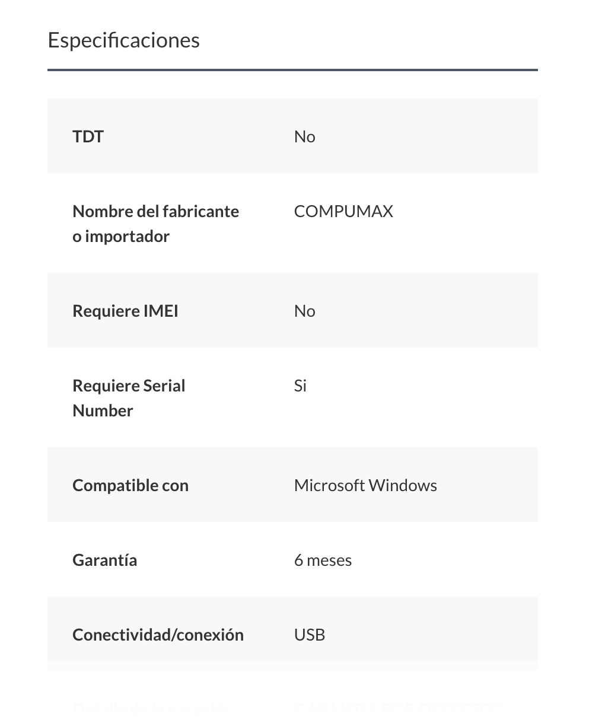Click the divider line under Especificaciones

[292, 70]
